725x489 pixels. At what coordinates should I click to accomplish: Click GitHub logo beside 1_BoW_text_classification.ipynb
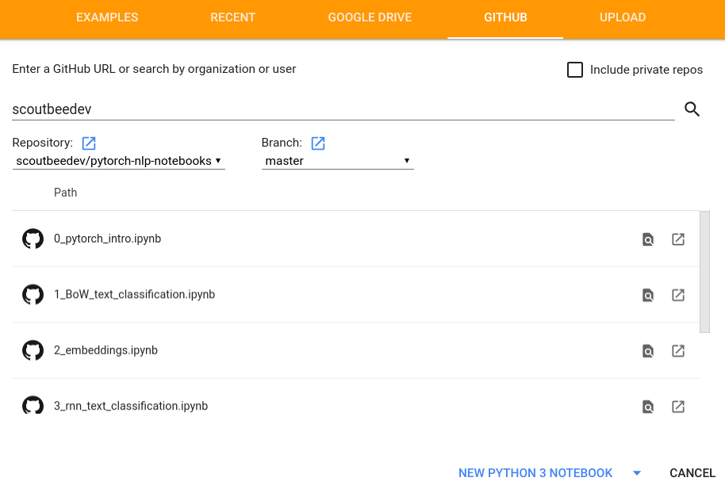tap(33, 294)
